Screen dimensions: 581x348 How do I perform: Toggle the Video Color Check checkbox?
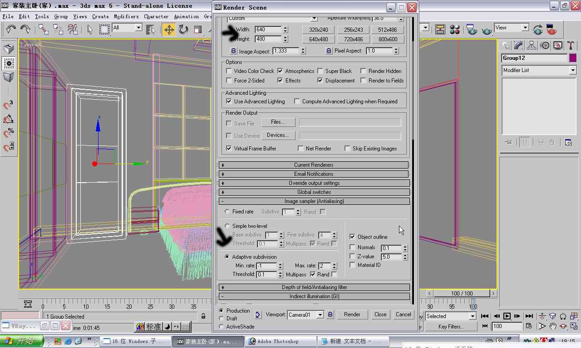point(229,71)
